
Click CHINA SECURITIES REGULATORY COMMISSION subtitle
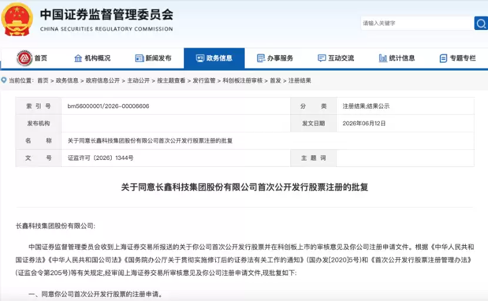[x=106, y=29]
